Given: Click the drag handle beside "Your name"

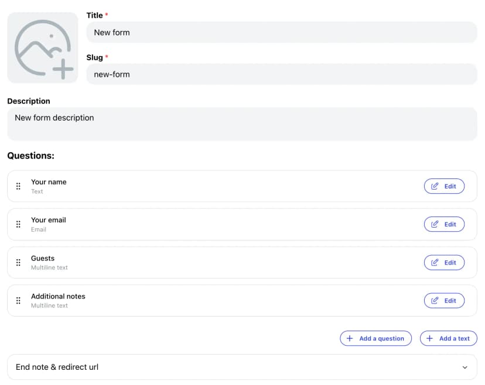Looking at the screenshot, I should point(18,186).
